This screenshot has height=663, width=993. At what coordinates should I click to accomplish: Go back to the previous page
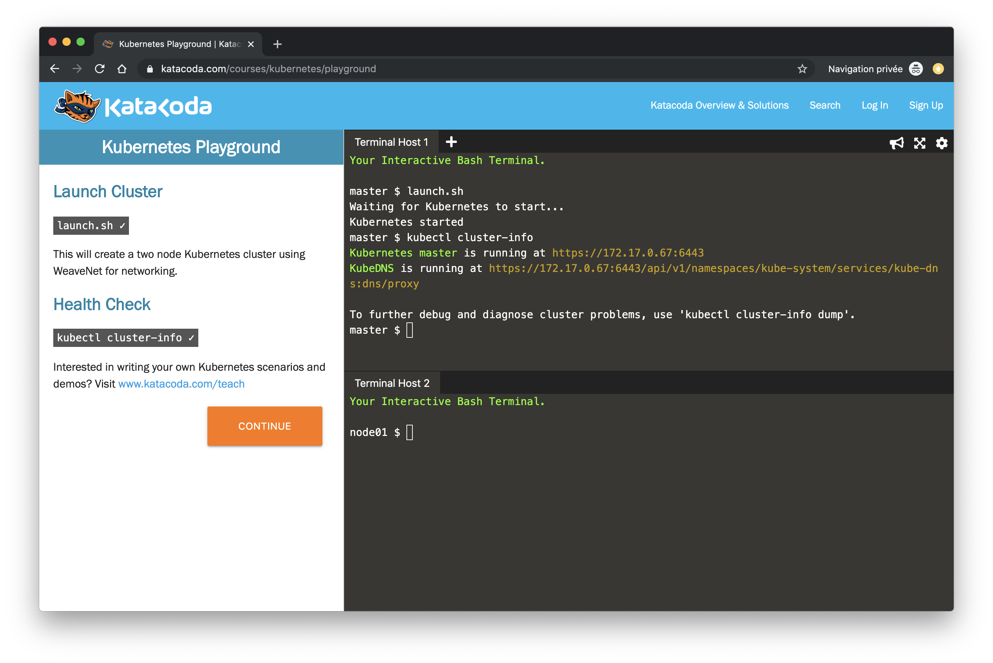55,69
